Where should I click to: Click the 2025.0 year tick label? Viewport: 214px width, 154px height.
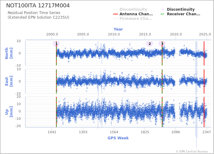[x=205, y=34]
